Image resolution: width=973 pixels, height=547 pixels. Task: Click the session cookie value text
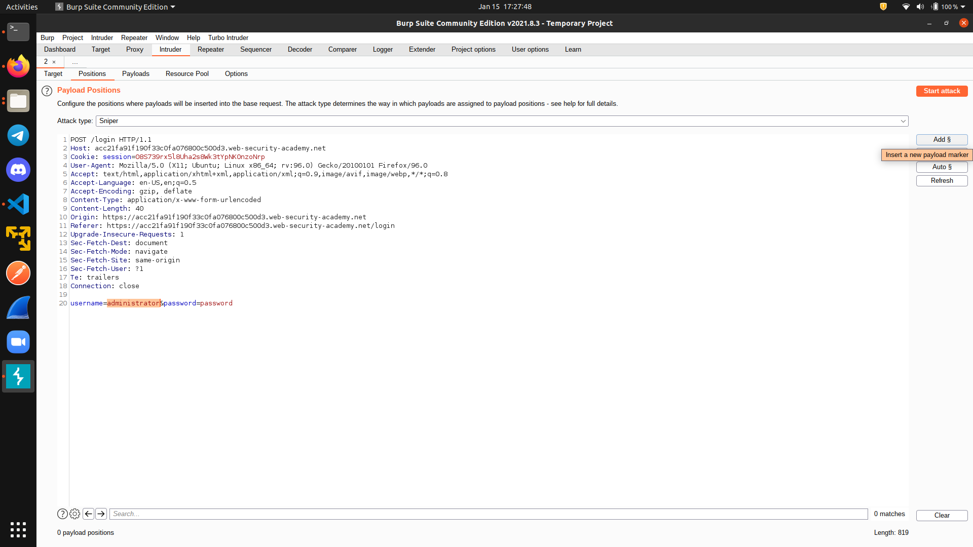pyautogui.click(x=200, y=157)
